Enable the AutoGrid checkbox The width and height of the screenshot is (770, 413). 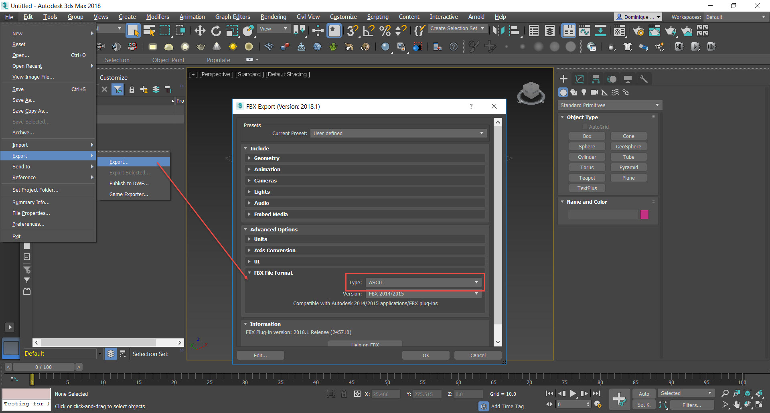(x=586, y=126)
